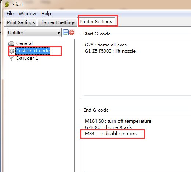The image size is (191, 172).
Task: Switch to the Filament Settings tab
Action: point(57,22)
